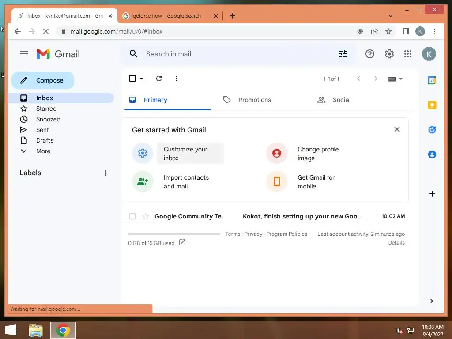
Task: Dismiss the Get started with Gmail card
Action: tap(397, 129)
